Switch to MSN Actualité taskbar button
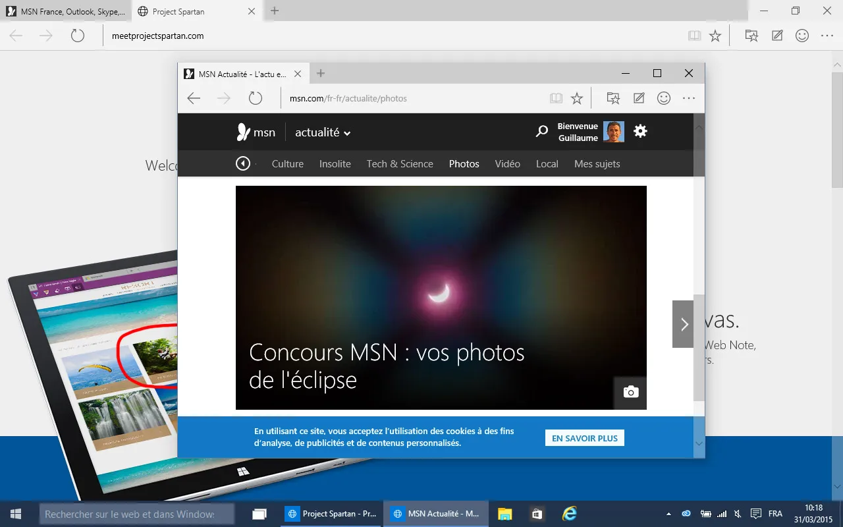The width and height of the screenshot is (843, 527). point(436,514)
